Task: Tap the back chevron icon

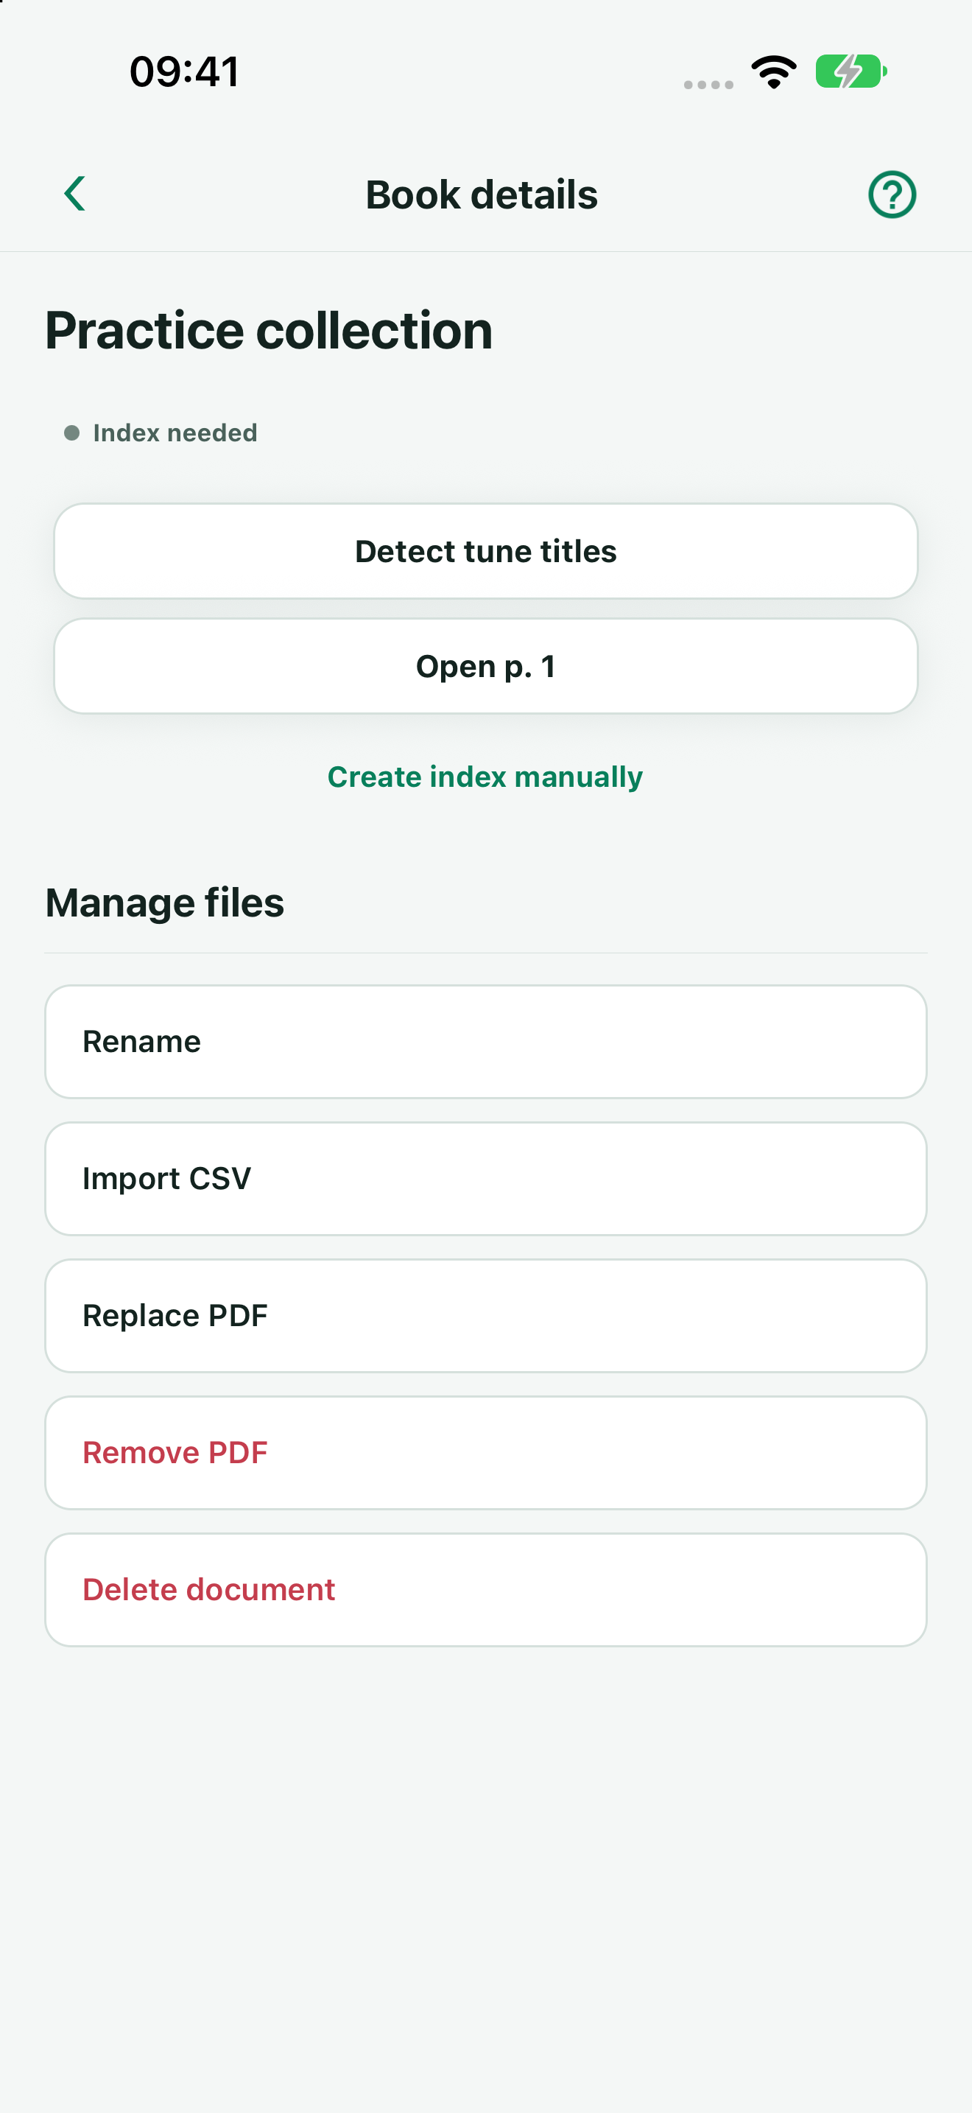Action: click(x=74, y=195)
